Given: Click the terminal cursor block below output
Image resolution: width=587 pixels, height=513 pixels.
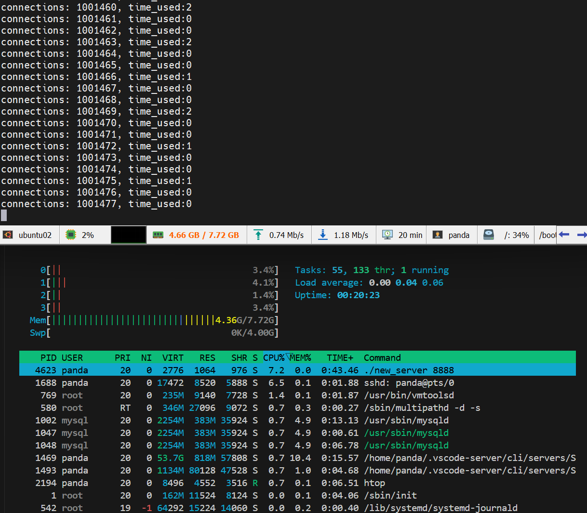Looking at the screenshot, I should pos(4,215).
